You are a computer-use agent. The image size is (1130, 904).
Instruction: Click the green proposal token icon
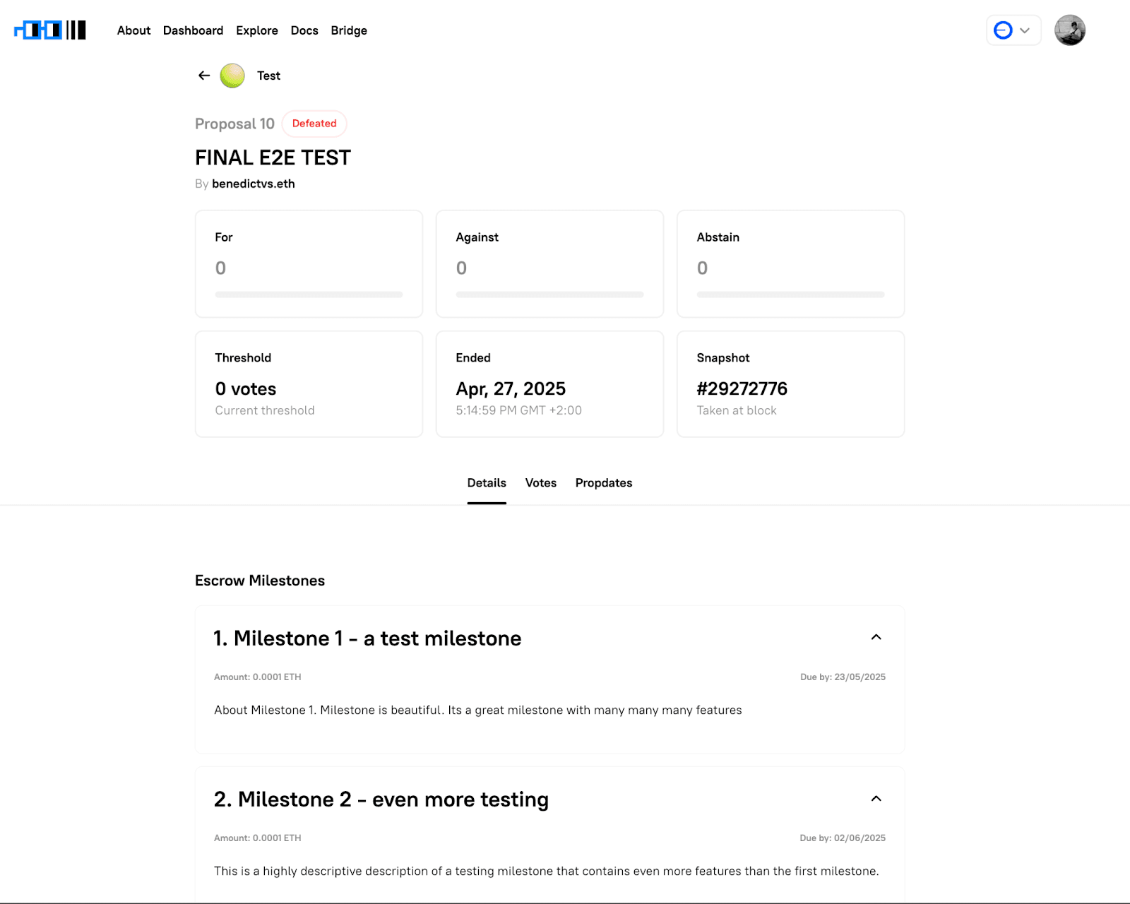232,75
